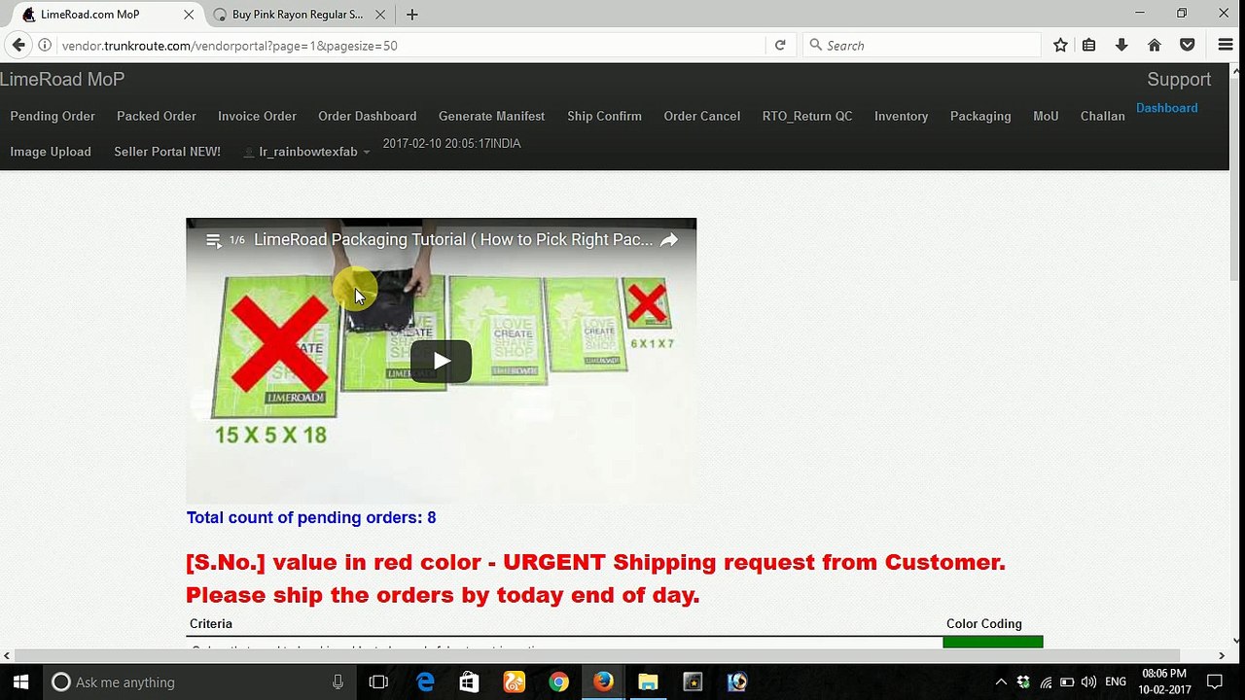Open the Ship Confirm page
Viewport: 1245px width, 700px height.
click(604, 116)
